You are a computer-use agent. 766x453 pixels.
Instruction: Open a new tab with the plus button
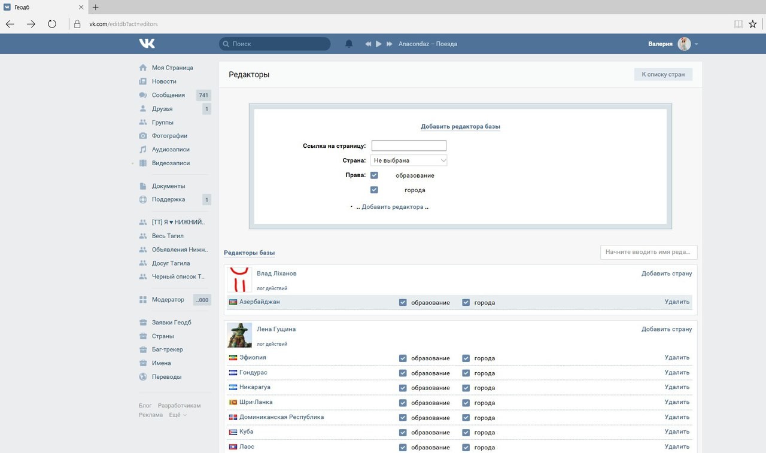(x=95, y=7)
